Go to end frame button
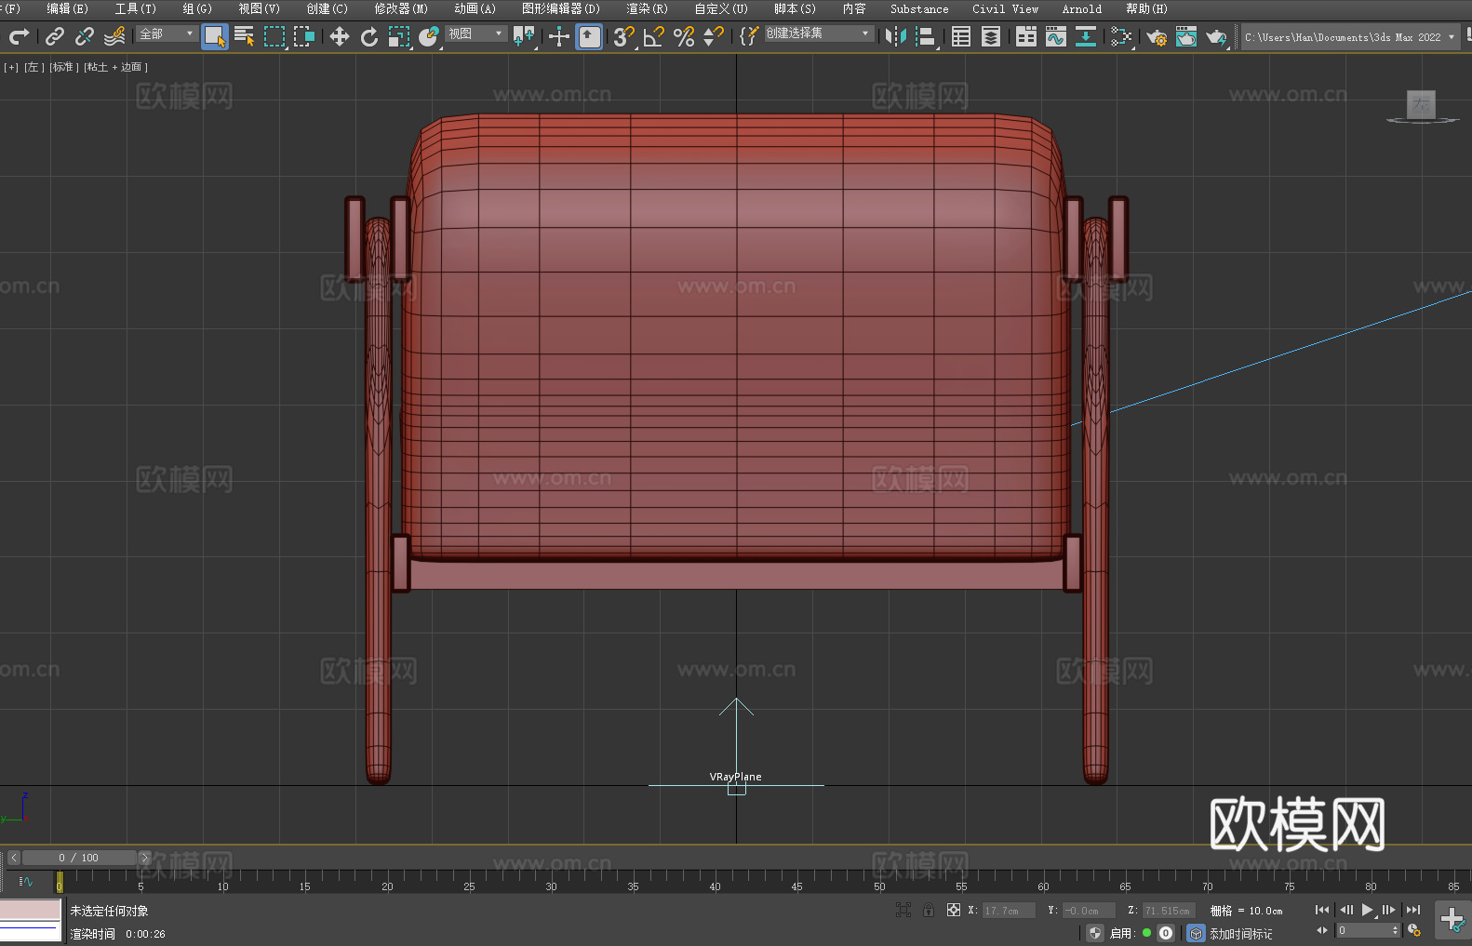Image resolution: width=1472 pixels, height=946 pixels. [1413, 910]
